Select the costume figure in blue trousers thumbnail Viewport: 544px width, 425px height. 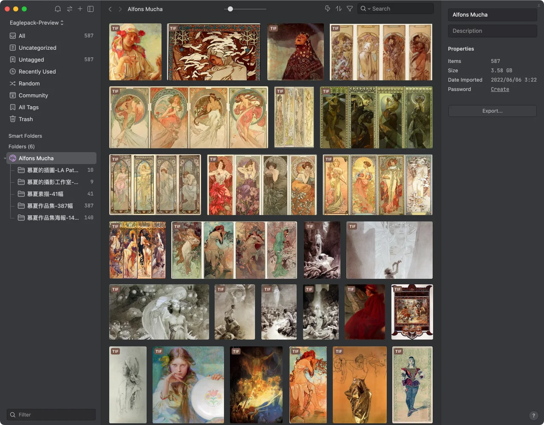click(413, 385)
